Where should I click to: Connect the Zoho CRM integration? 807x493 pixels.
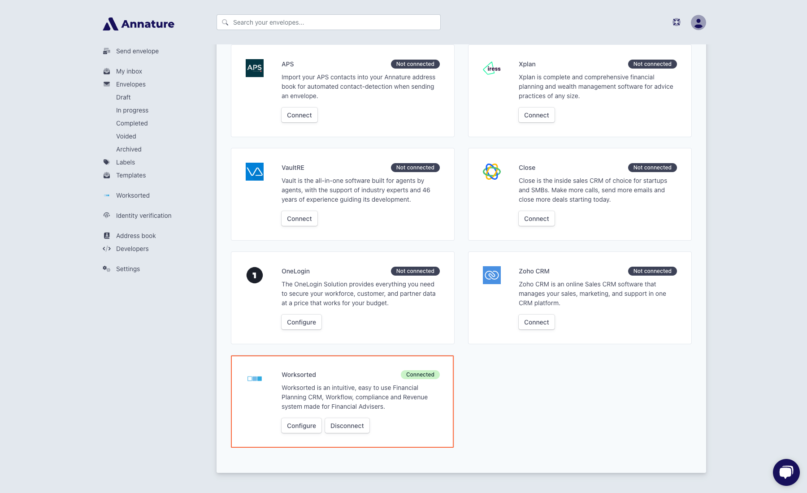pos(536,322)
